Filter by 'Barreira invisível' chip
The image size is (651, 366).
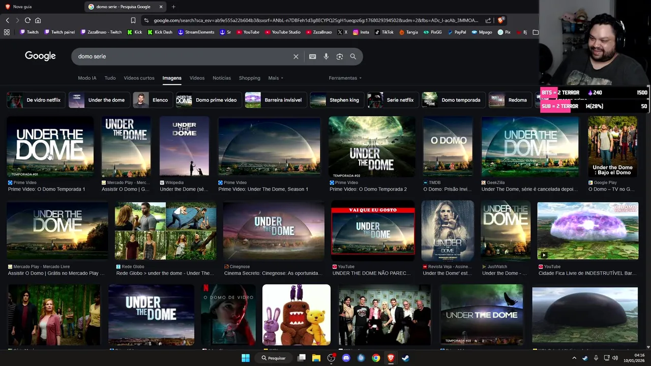[x=276, y=100]
